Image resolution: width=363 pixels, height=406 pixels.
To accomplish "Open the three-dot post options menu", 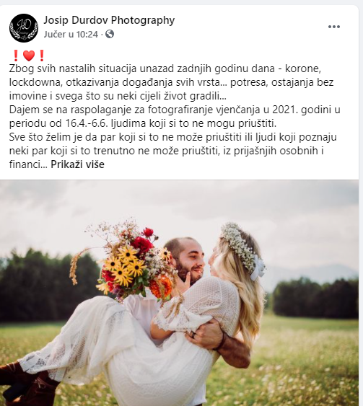I will pos(333,27).
